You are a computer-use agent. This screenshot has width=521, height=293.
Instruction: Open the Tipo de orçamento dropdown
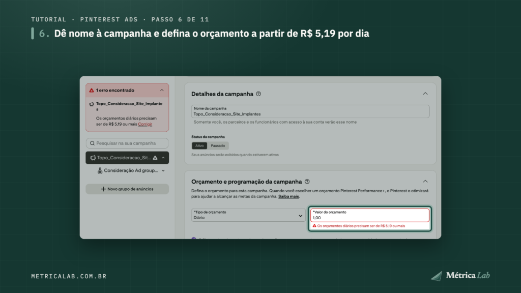point(248,215)
